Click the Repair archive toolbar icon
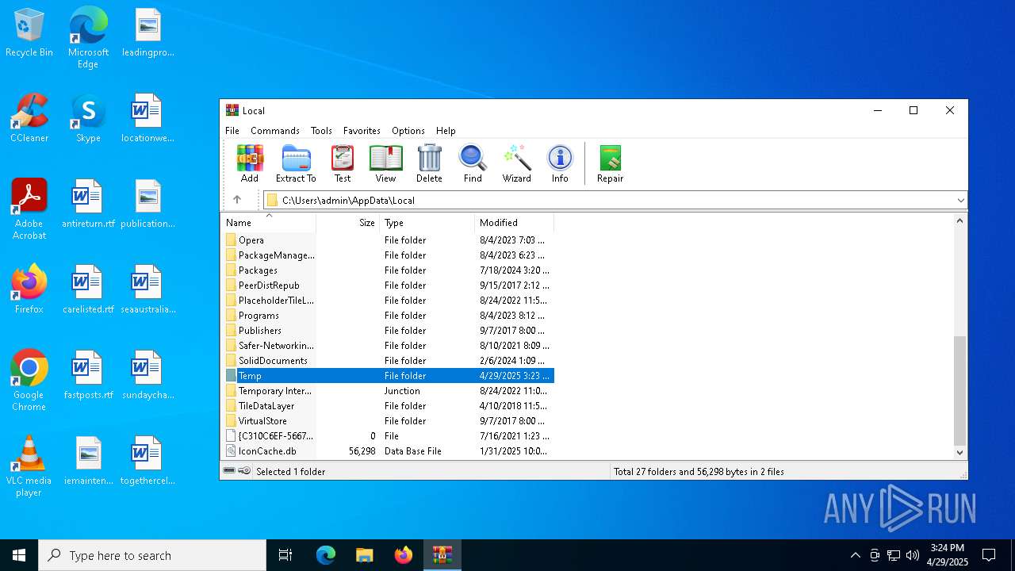Screen dimensions: 1015x571 pyautogui.click(x=610, y=164)
